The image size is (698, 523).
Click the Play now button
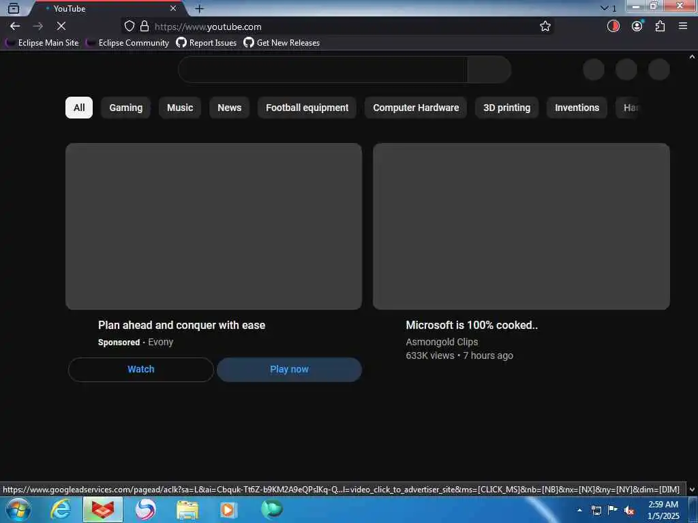click(x=289, y=370)
